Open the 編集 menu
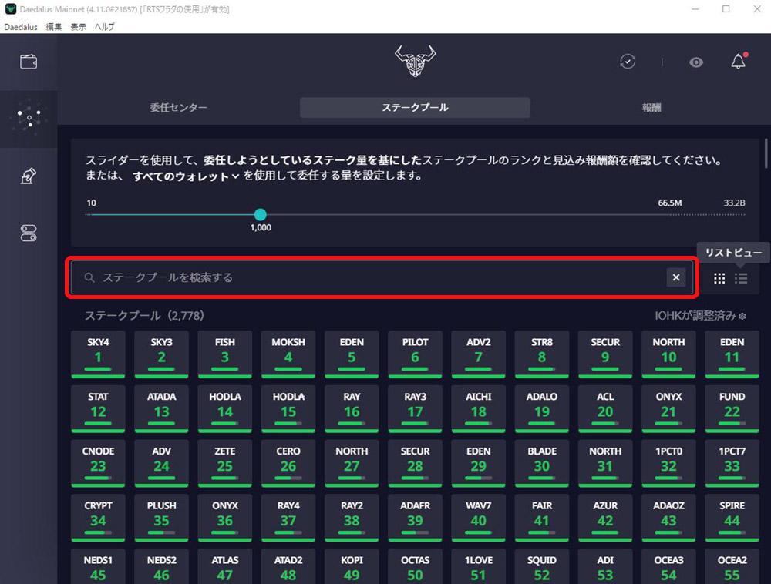This screenshot has height=584, width=771. (54, 26)
